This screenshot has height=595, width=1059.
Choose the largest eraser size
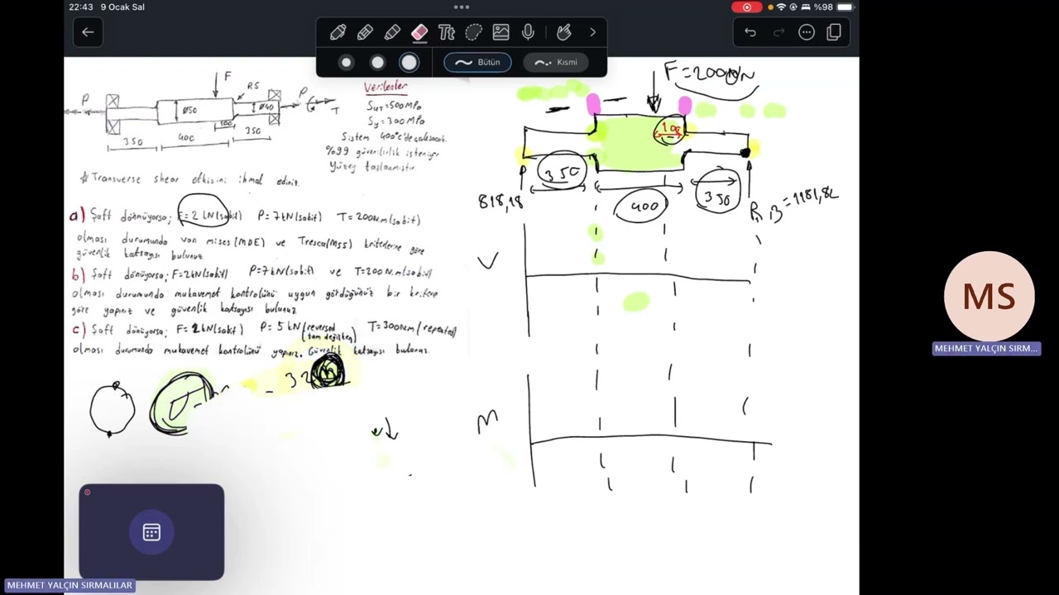[x=409, y=62]
